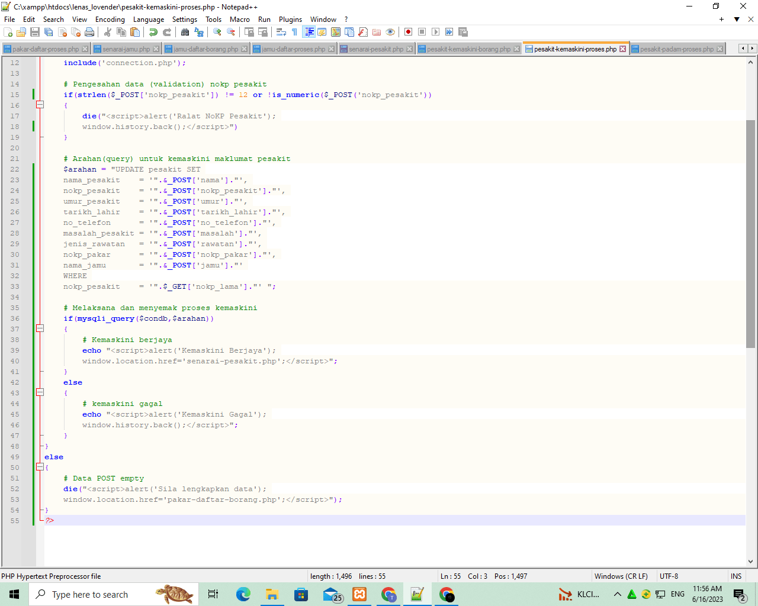
Task: Open XAMPP from the taskbar
Action: tap(359, 594)
